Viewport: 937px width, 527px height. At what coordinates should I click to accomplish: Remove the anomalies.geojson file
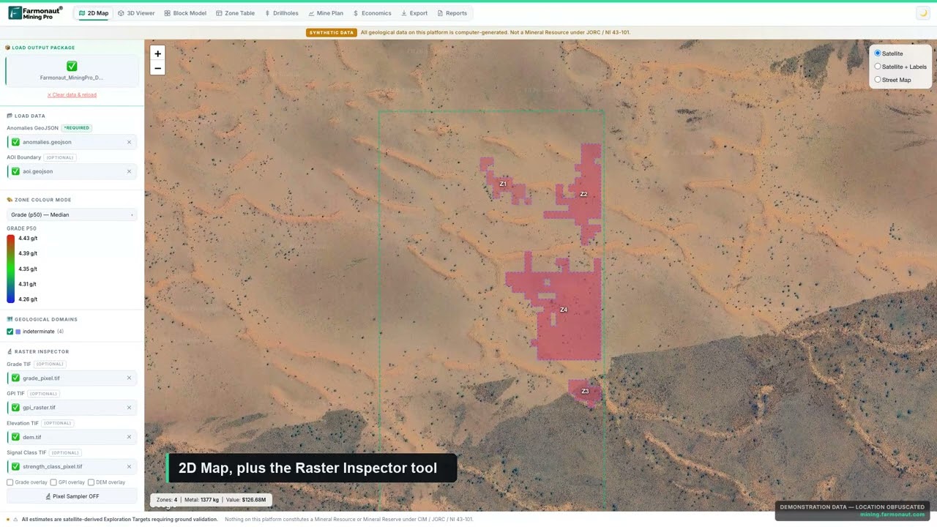129,142
